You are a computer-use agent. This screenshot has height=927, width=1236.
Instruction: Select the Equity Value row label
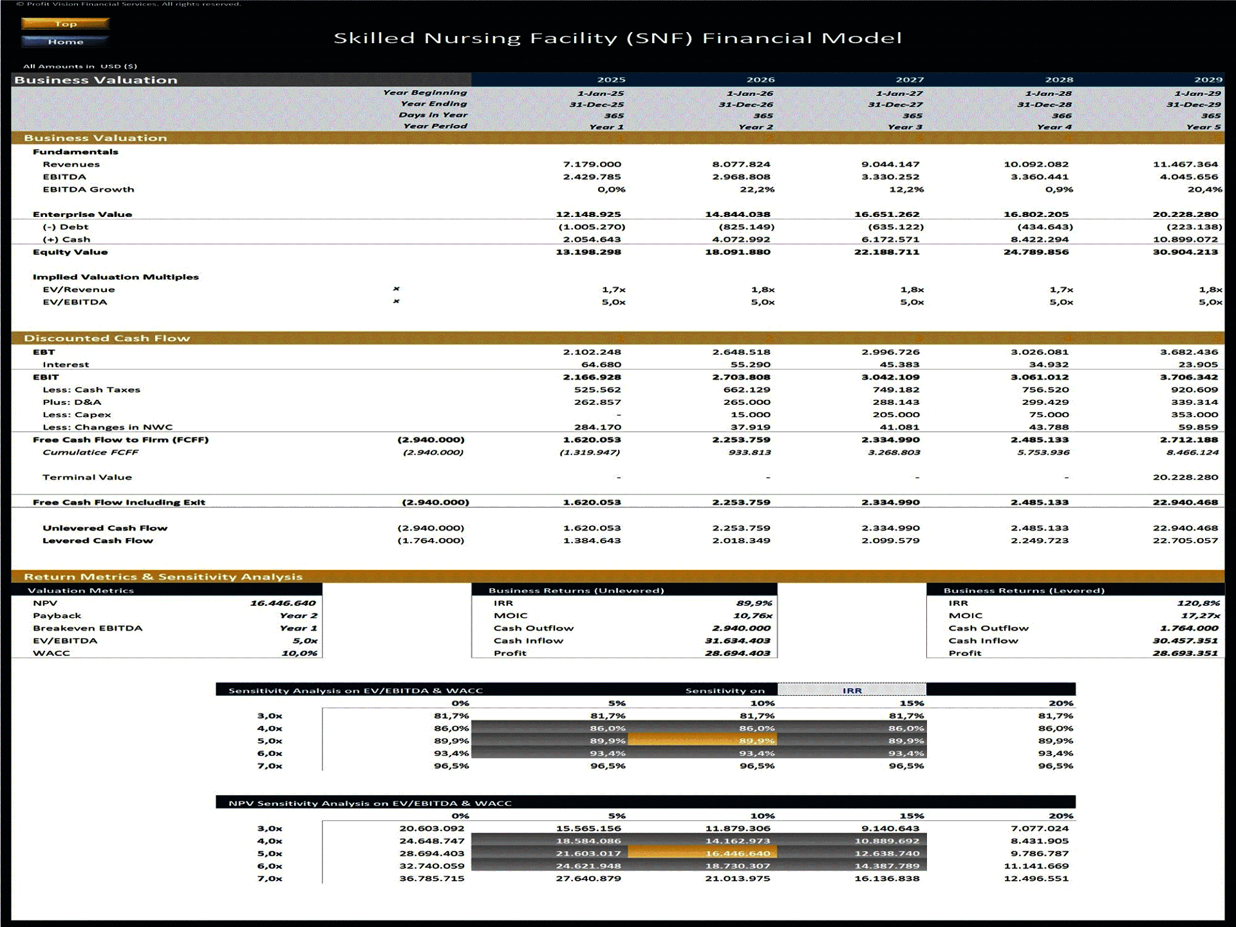69,252
